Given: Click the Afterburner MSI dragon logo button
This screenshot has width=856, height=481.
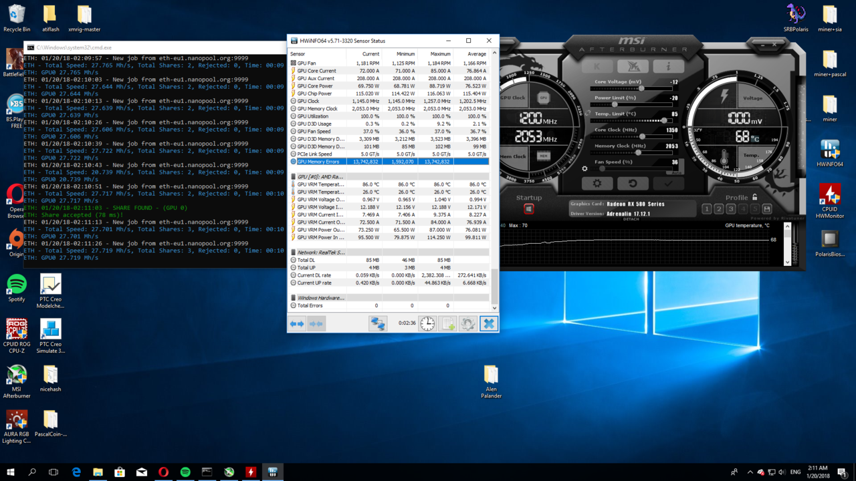Looking at the screenshot, I should 633,66.
